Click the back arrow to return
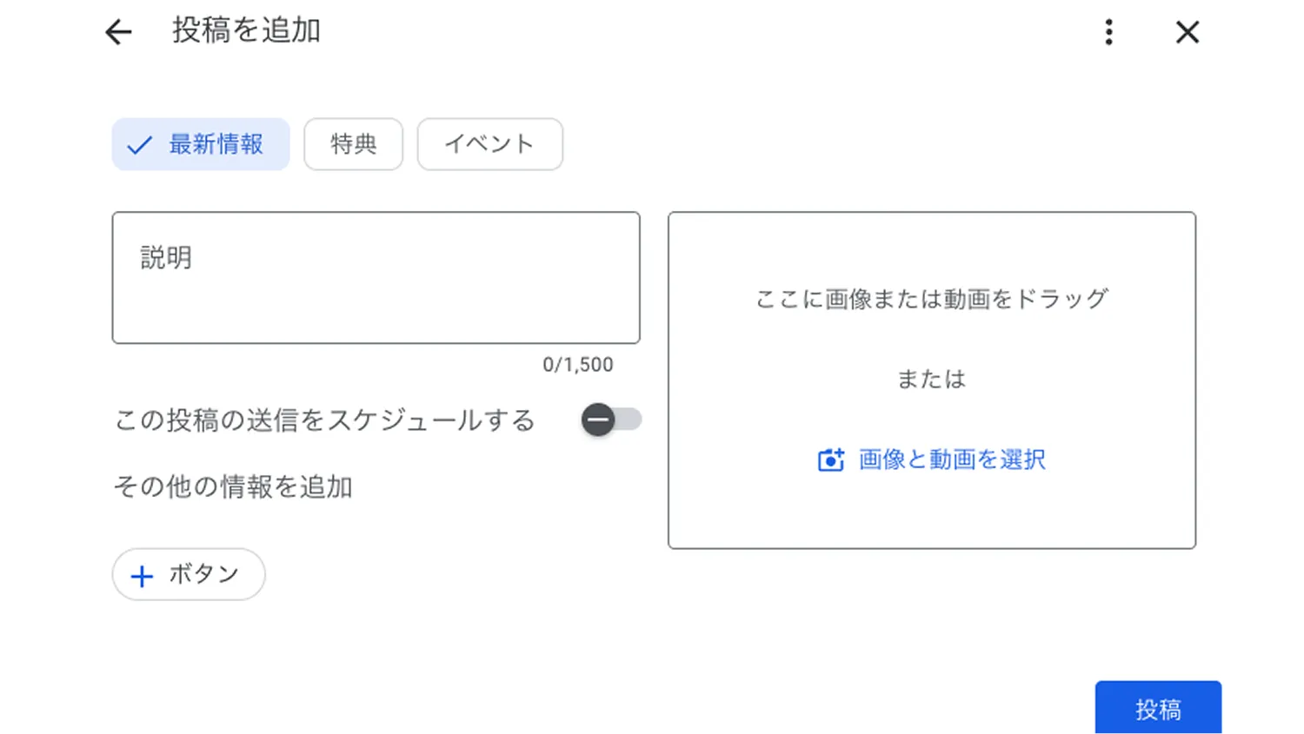Screen dimensions: 1304x734 (117, 32)
